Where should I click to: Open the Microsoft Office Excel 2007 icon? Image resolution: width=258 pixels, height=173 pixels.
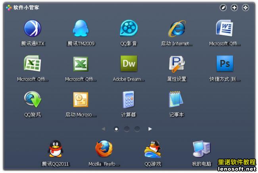coord(33,64)
